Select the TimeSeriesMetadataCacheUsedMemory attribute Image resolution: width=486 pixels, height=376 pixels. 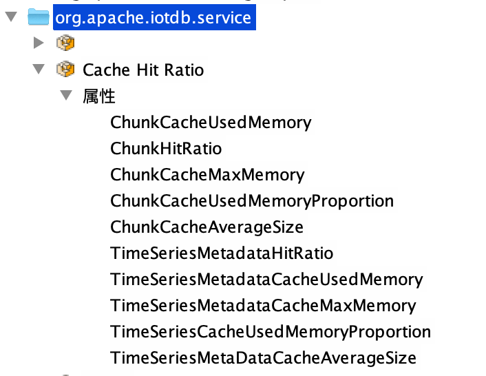tap(266, 280)
